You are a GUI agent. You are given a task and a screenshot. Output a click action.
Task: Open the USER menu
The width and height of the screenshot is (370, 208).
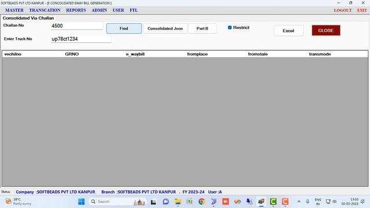click(118, 10)
